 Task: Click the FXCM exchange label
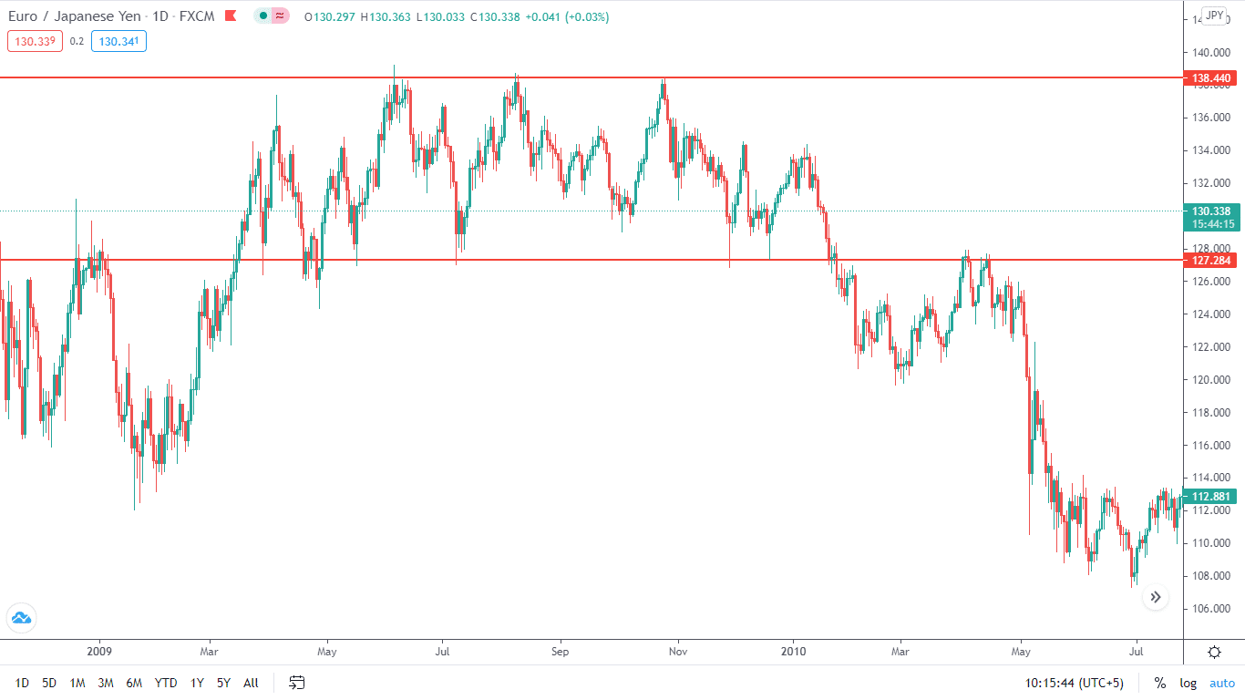pyautogui.click(x=199, y=16)
